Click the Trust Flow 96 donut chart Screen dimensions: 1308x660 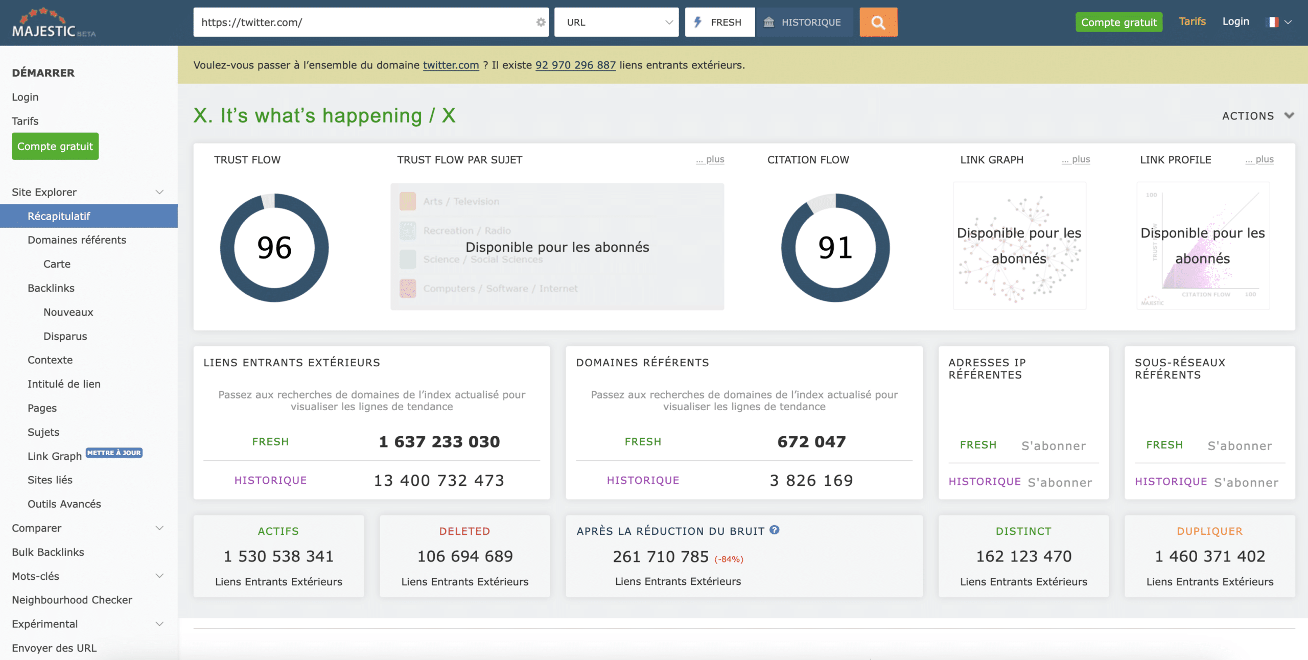(274, 248)
